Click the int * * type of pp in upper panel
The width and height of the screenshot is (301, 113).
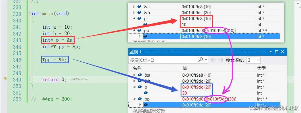[262, 30]
